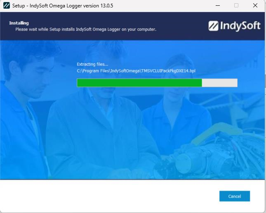
Task: Click the IndySoft slashed logo mark
Action: [x=214, y=26]
